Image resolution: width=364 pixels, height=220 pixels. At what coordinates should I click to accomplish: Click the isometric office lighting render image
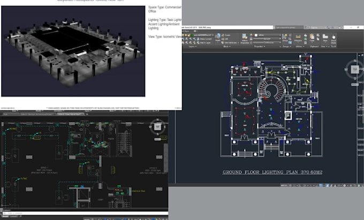coord(73,51)
